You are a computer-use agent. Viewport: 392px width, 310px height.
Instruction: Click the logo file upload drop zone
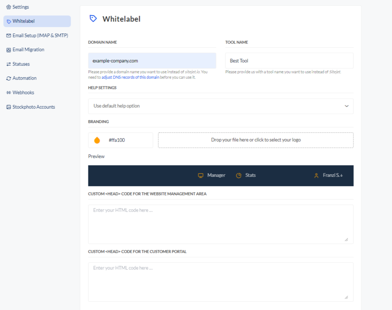(256, 140)
